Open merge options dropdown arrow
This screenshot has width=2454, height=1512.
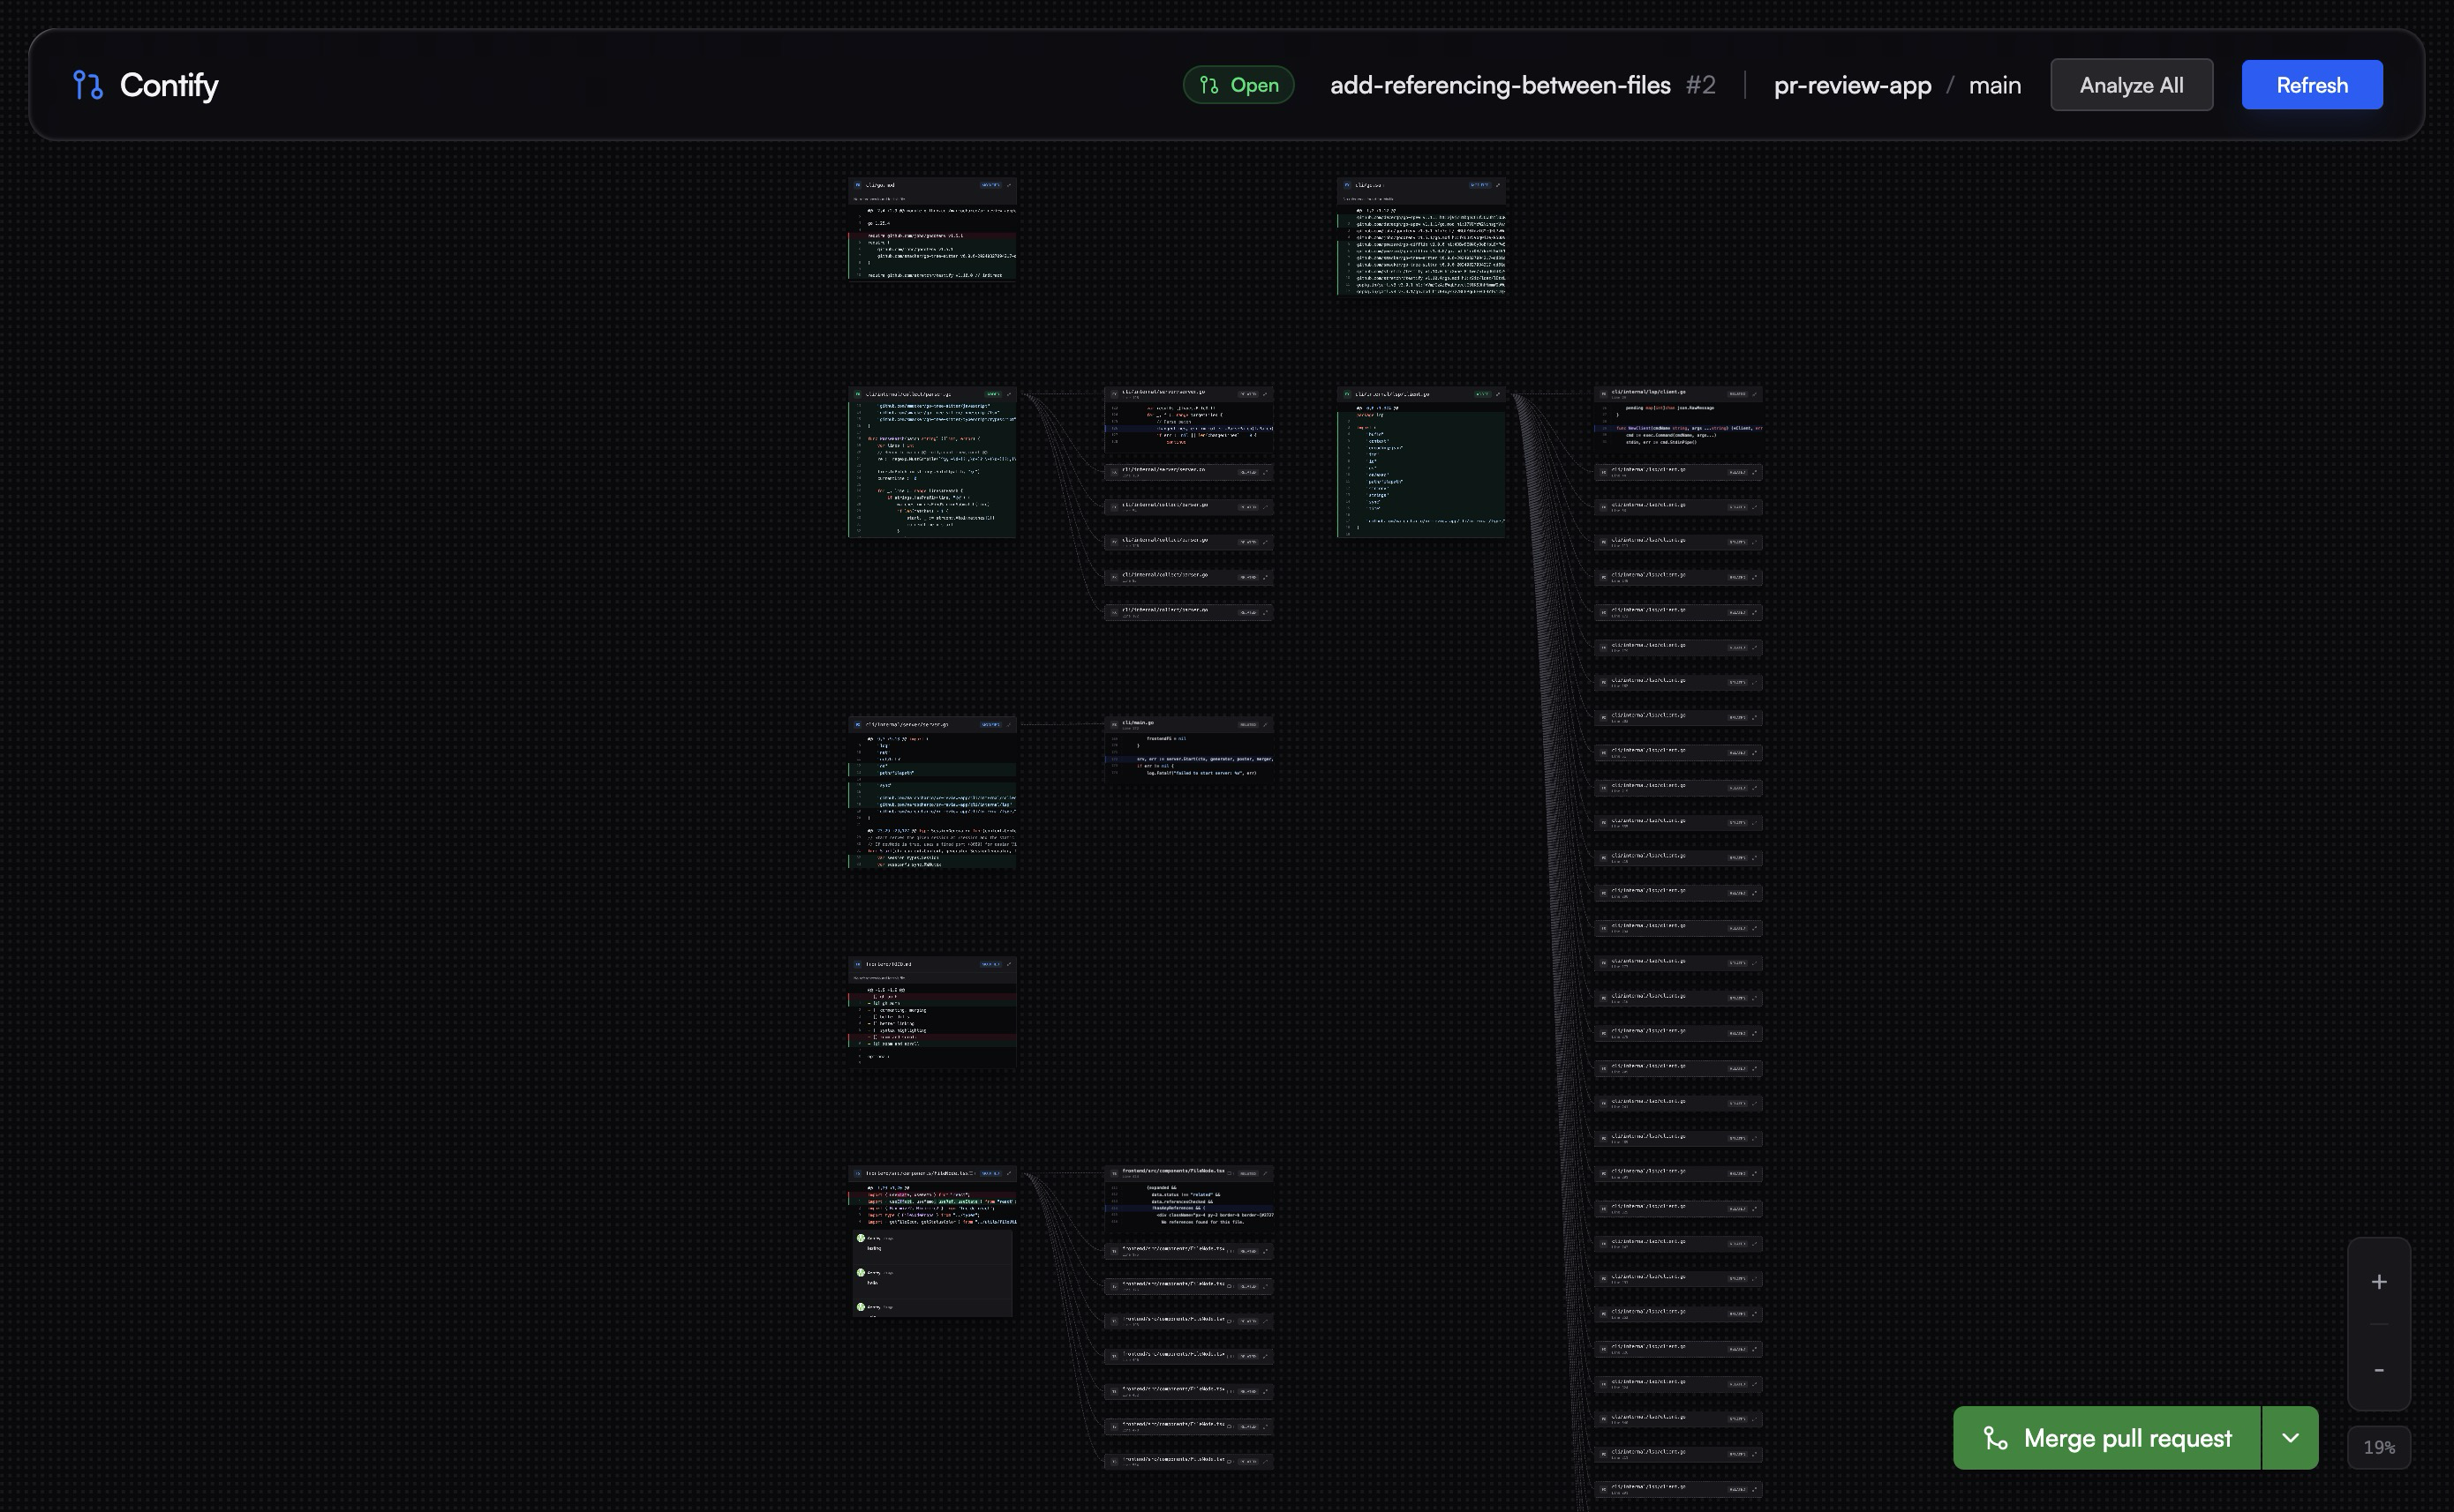coord(2290,1438)
